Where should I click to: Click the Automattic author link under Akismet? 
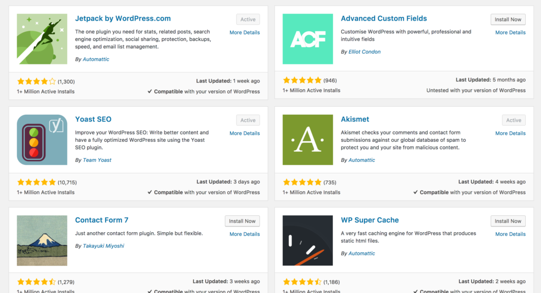(362, 160)
